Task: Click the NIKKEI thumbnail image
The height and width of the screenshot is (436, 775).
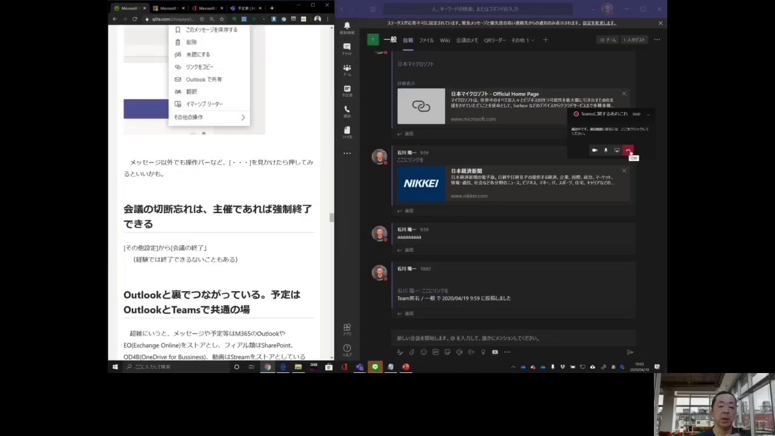Action: click(421, 183)
